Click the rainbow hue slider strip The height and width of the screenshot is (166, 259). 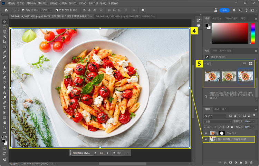(253, 33)
